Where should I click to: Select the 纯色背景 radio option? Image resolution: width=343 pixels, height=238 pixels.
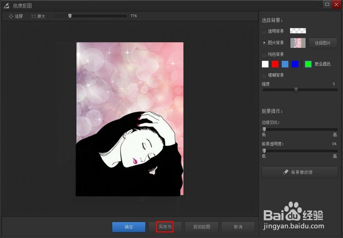pos(264,54)
